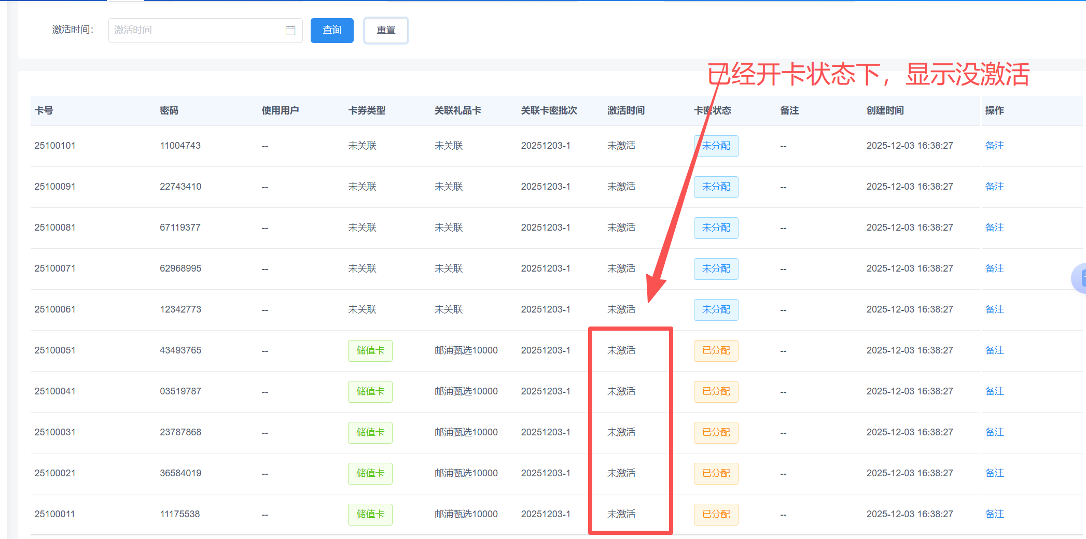Open the calendar picker in 激活时间 field
Image resolution: width=1086 pixels, height=539 pixels.
click(290, 31)
